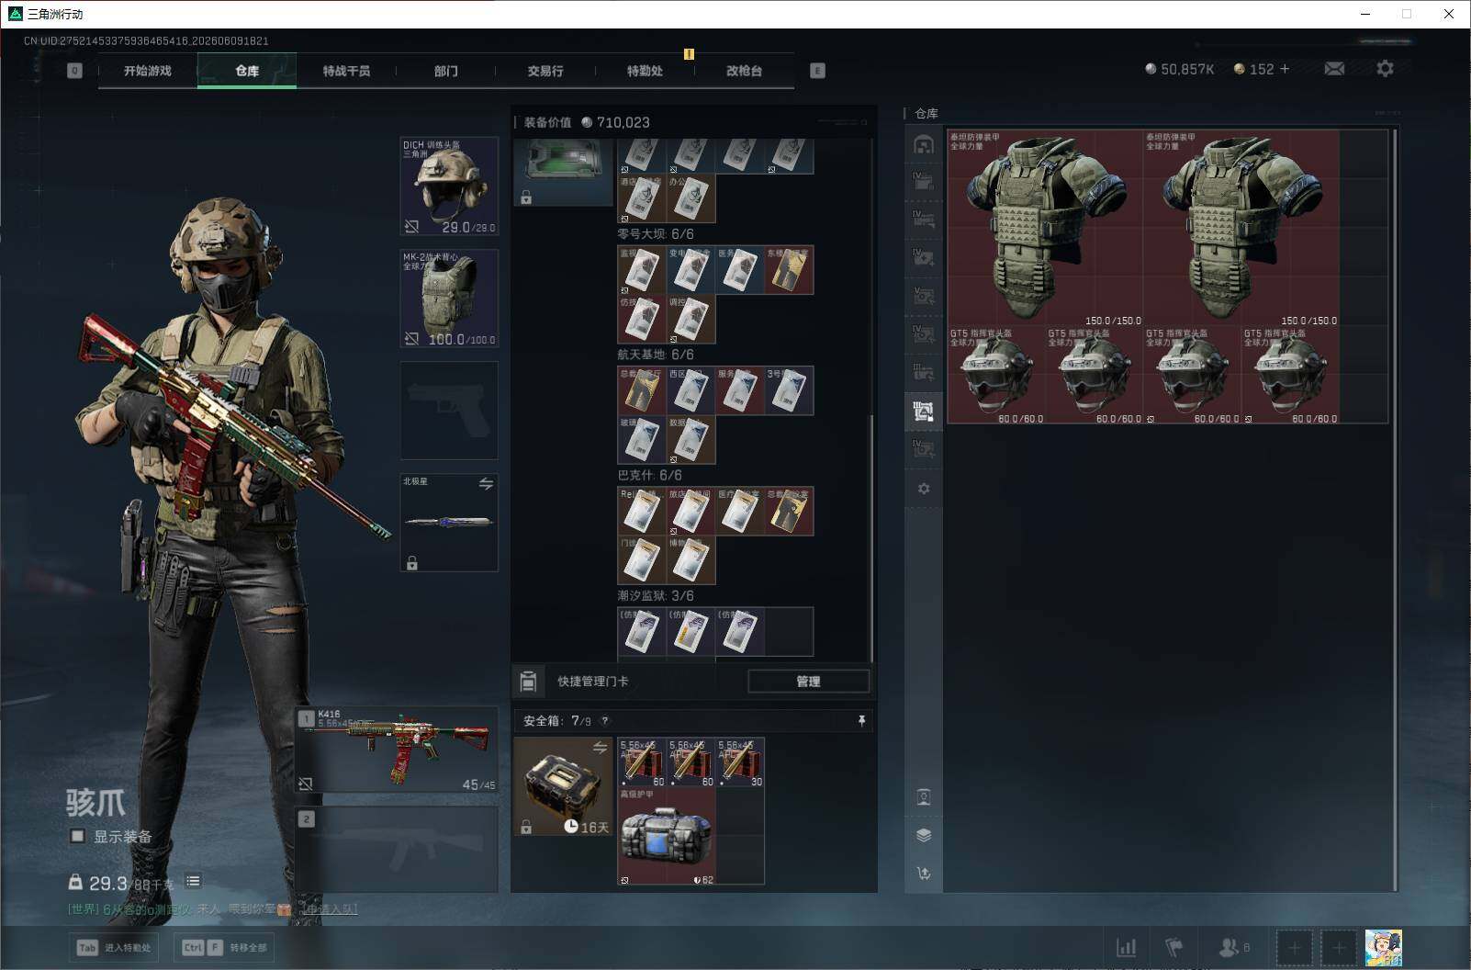1471x970 pixels.
Task: Click the 航天基地: 6/6 heading
Action: pos(656,355)
